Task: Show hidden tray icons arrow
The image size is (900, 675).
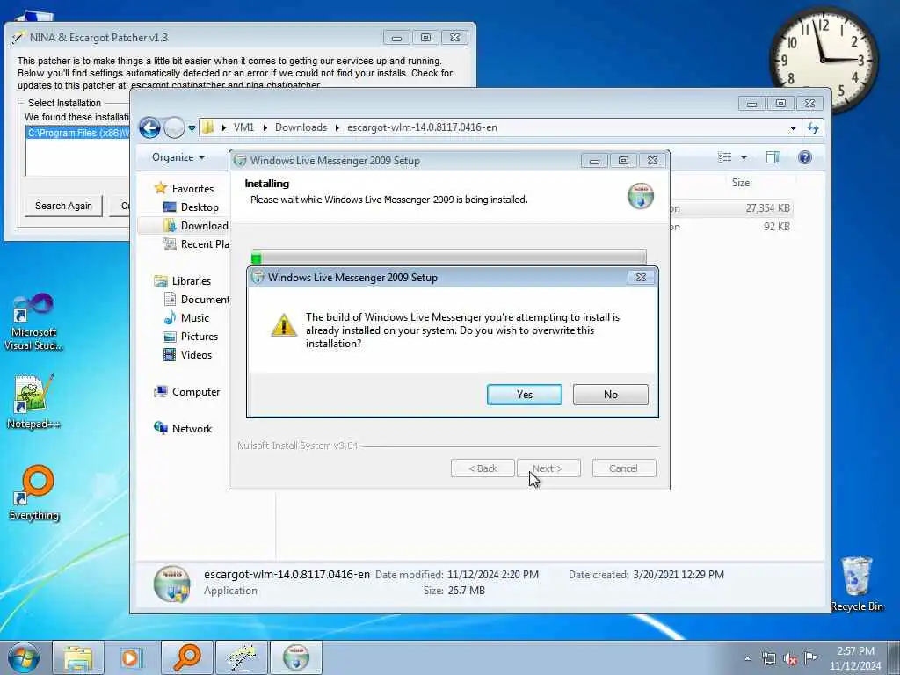Action: tap(747, 659)
